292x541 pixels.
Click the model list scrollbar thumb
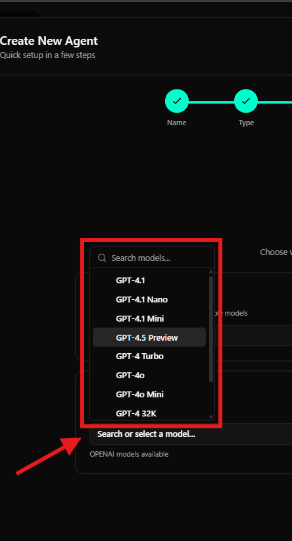[x=211, y=329]
